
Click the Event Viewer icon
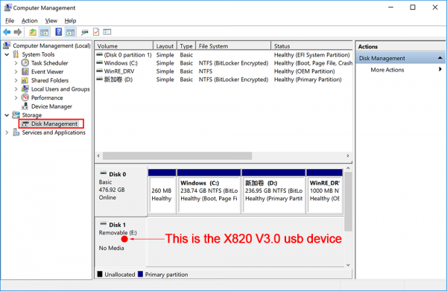coord(25,71)
